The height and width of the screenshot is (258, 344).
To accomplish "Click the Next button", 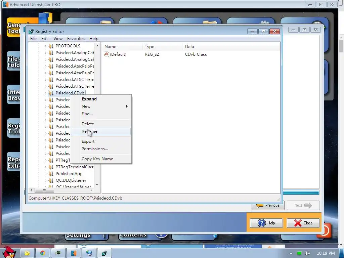I will [303, 206].
